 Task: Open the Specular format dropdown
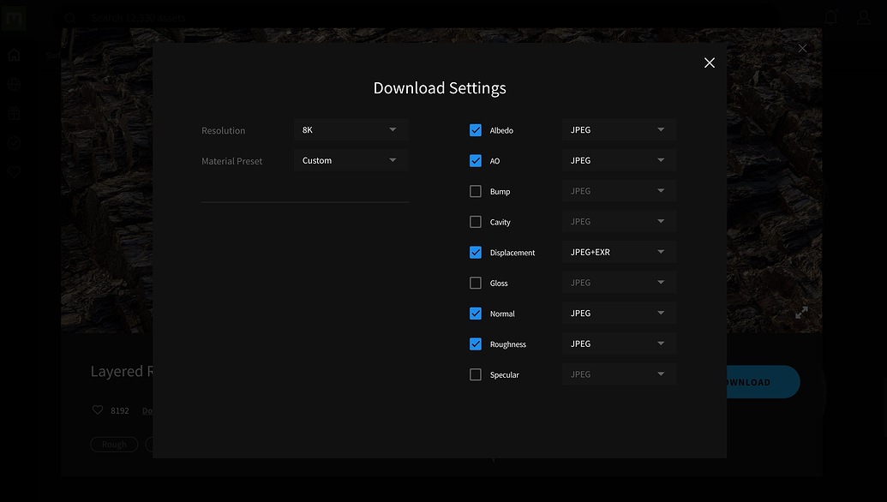click(619, 374)
